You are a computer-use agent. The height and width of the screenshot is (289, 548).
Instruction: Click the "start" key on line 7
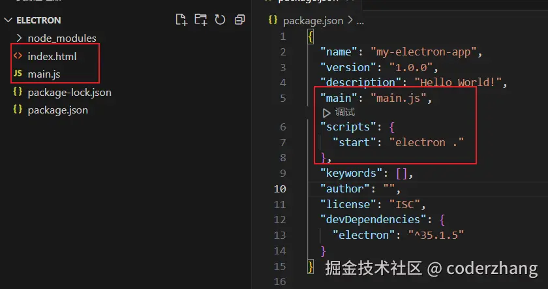(354, 142)
